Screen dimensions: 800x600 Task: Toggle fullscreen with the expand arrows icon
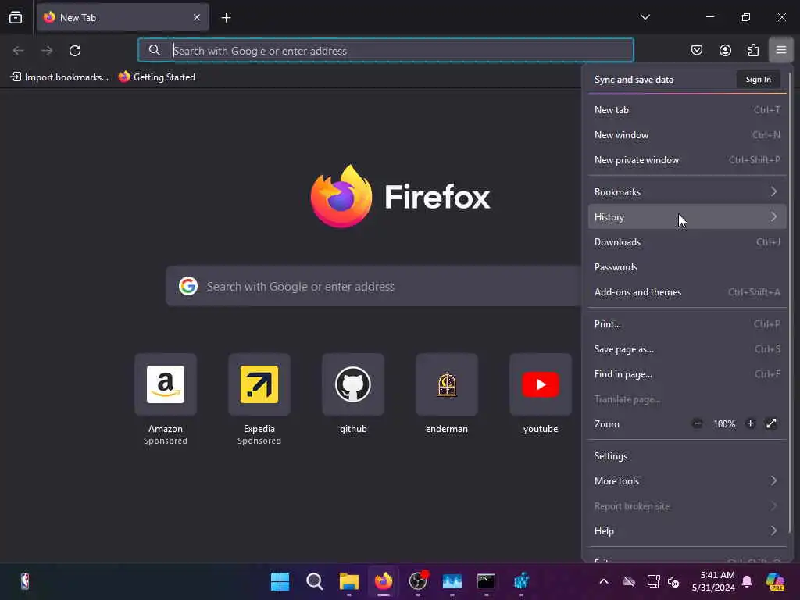771,423
